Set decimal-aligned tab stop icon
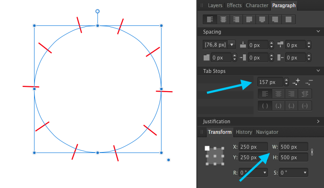This screenshot has height=188, width=324. pyautogui.click(x=305, y=94)
